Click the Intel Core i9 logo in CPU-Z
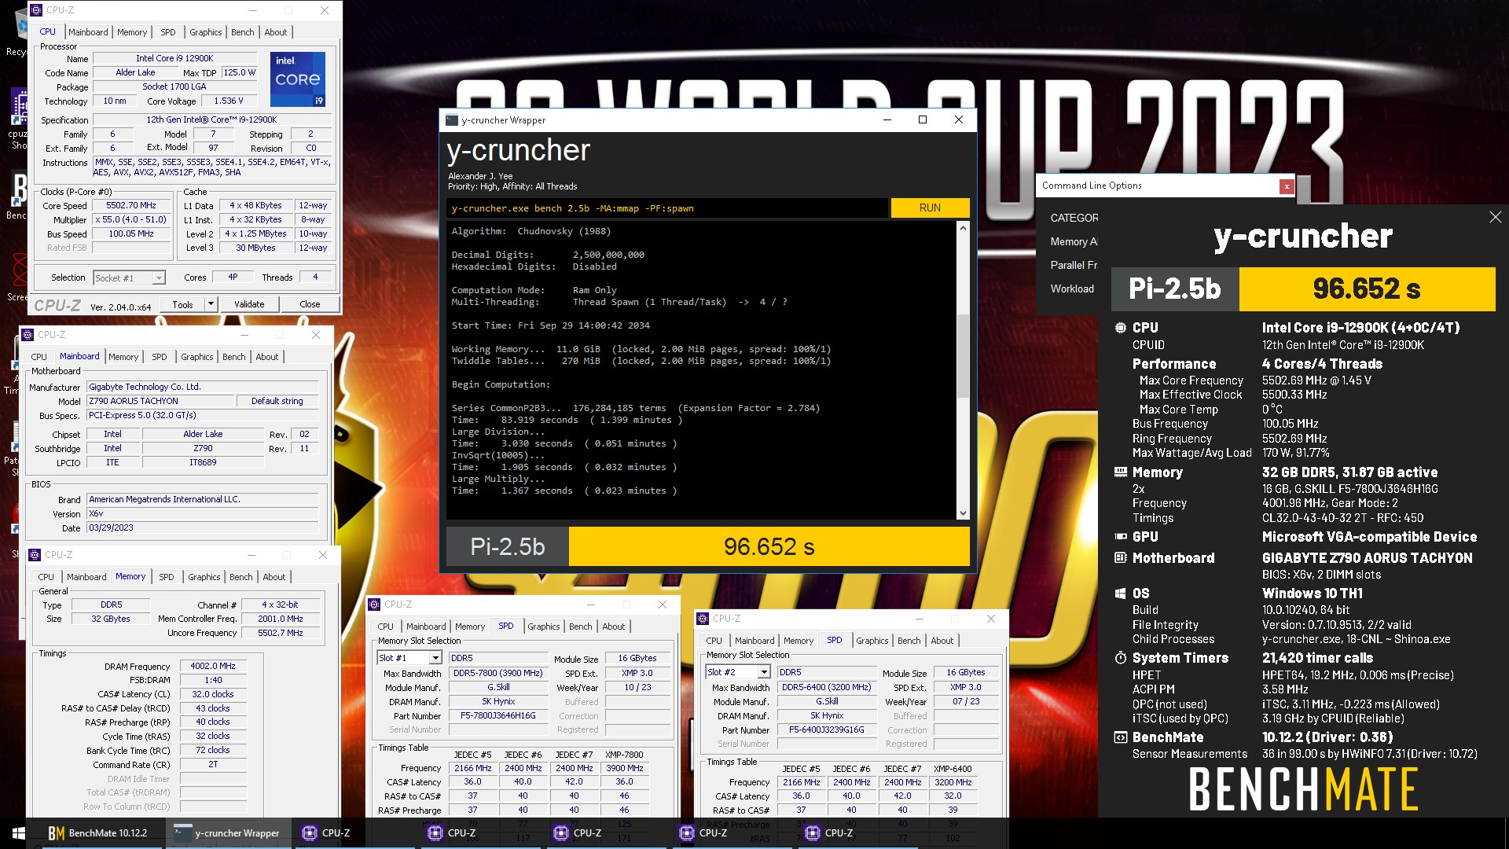 298,79
